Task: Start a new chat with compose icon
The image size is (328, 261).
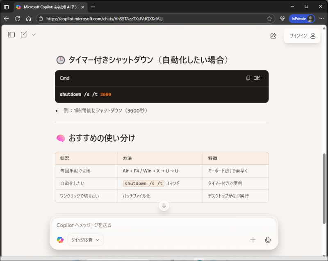Action: click(24, 35)
